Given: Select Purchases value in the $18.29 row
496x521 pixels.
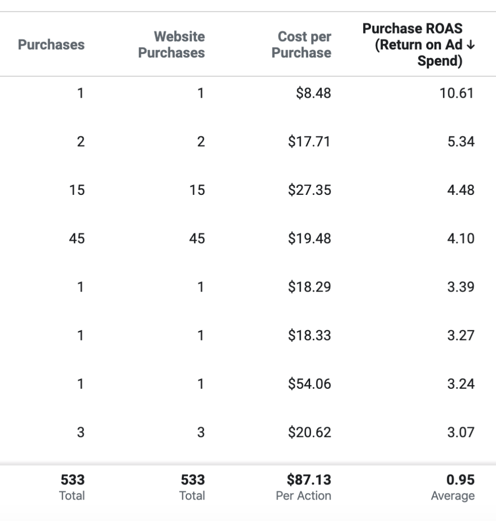Looking at the screenshot, I should point(80,287).
